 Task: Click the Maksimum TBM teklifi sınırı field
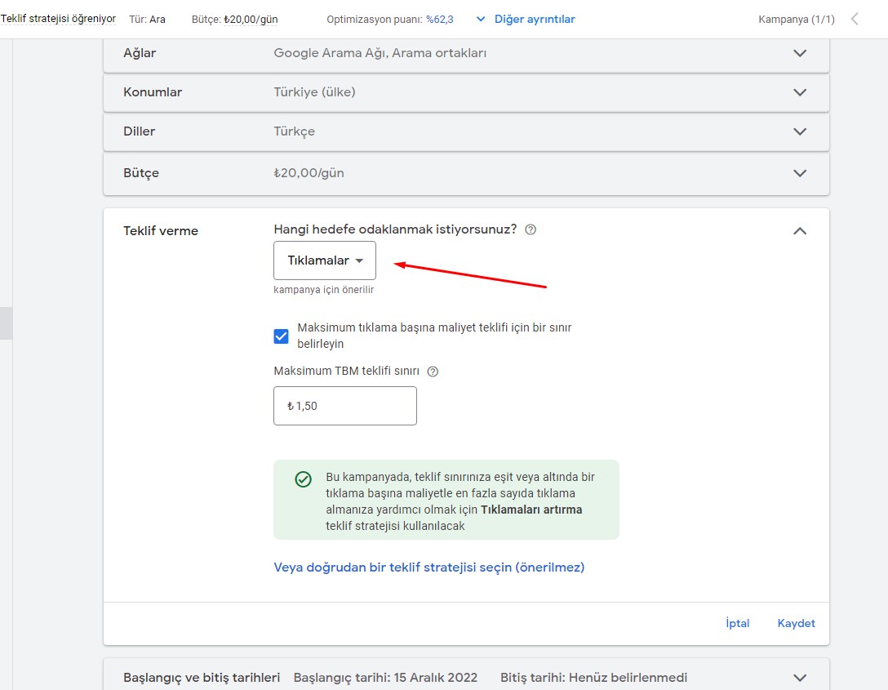click(345, 406)
